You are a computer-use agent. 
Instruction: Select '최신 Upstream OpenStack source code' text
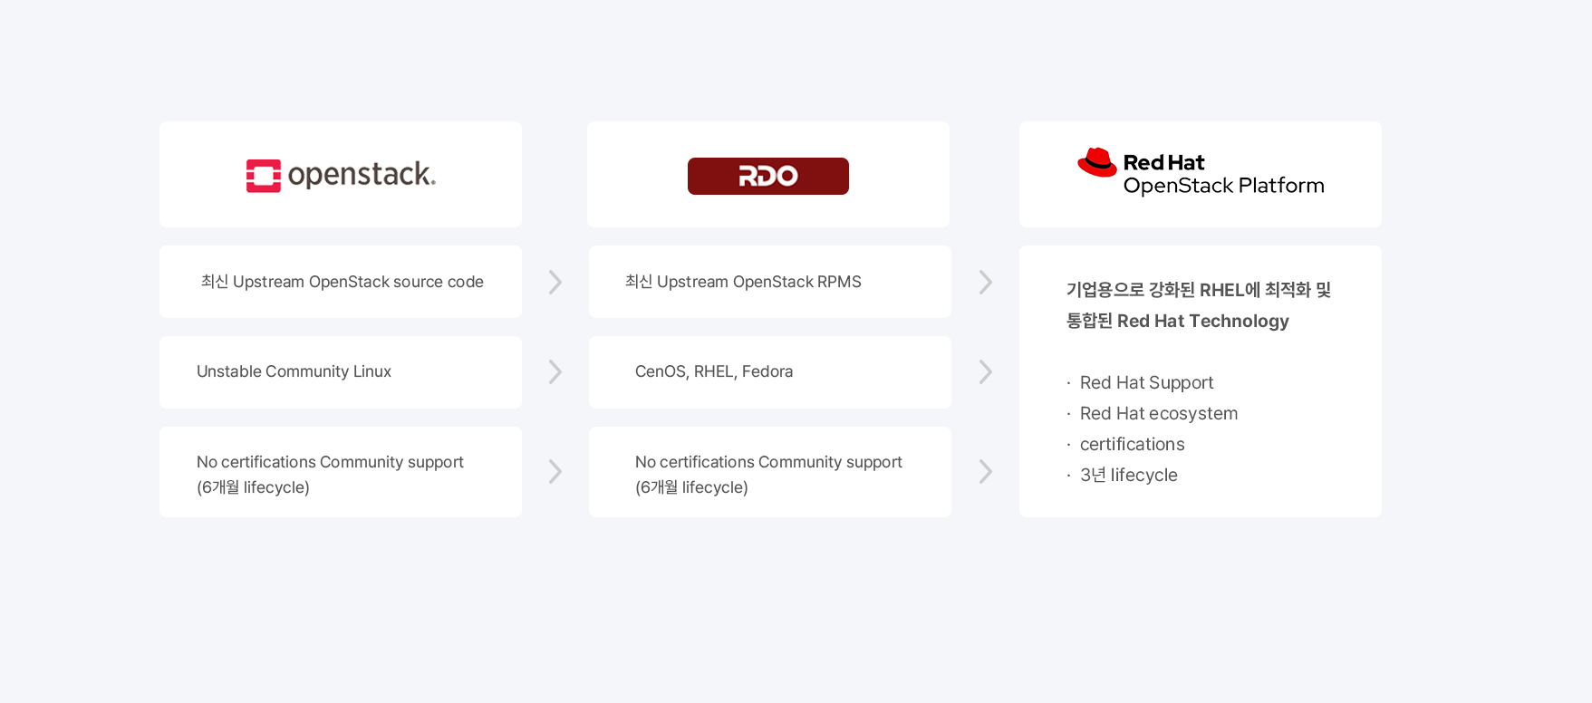pos(343,282)
